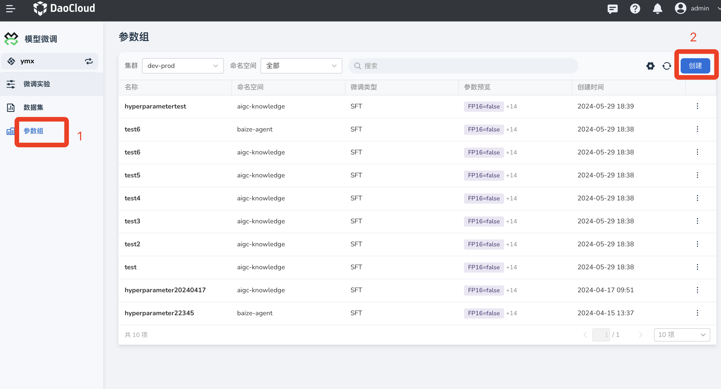
Task: Open more actions for hyperparameter20240417 row
Action: click(x=697, y=290)
